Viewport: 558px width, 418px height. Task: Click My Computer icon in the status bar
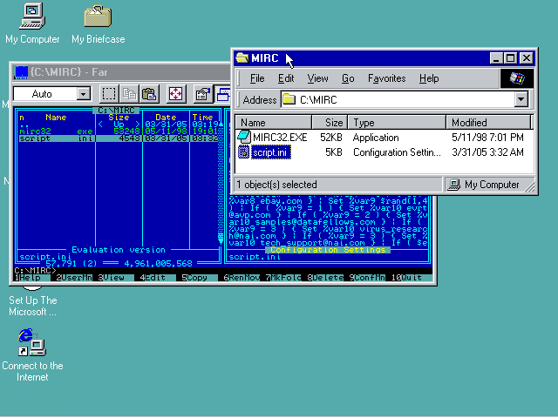(x=453, y=185)
